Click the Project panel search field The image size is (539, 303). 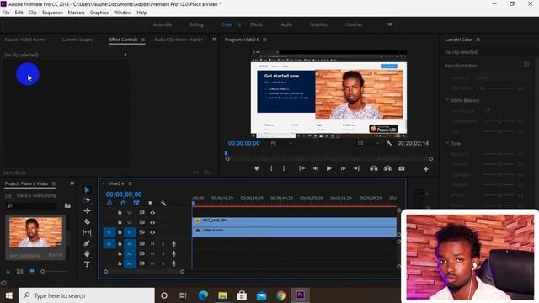(x=32, y=205)
